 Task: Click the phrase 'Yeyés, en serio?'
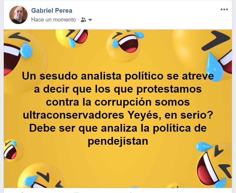(170, 115)
